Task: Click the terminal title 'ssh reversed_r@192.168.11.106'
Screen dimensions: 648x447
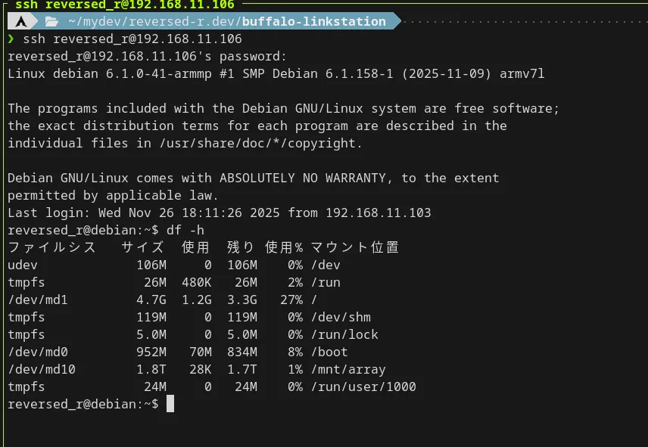Action: coord(125,5)
